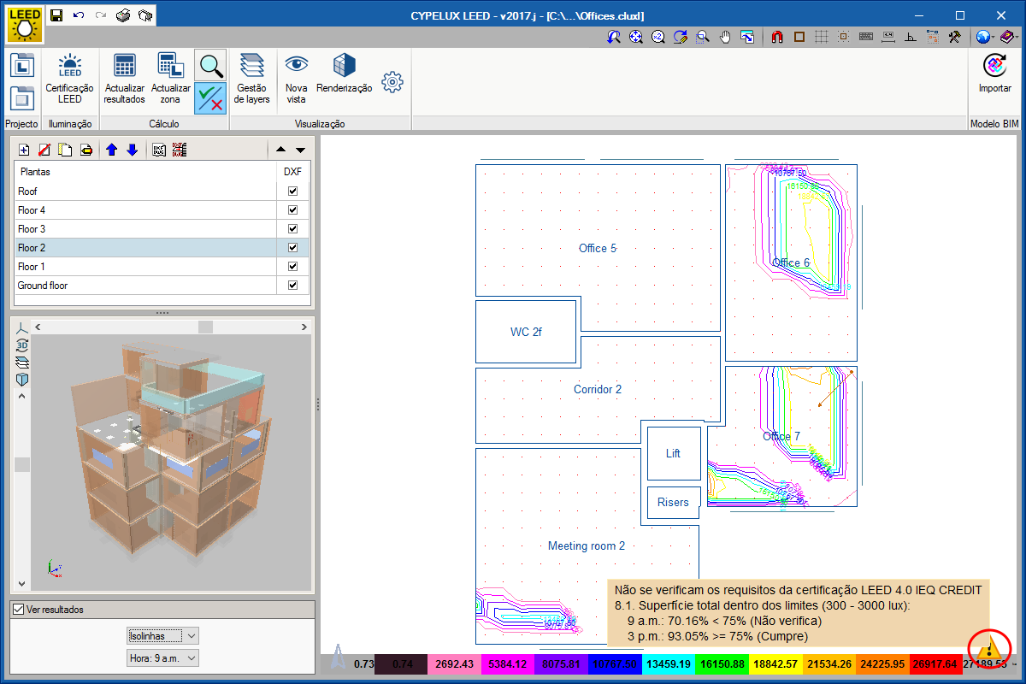Open Certificação LEED
The image size is (1026, 684).
tap(70, 79)
